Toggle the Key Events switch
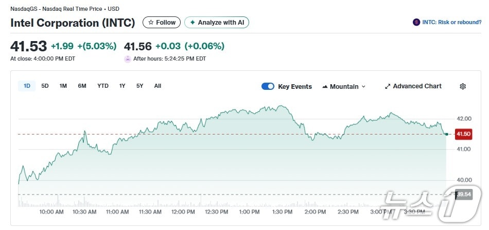Screen dimensions: 489x230 pyautogui.click(x=268, y=86)
